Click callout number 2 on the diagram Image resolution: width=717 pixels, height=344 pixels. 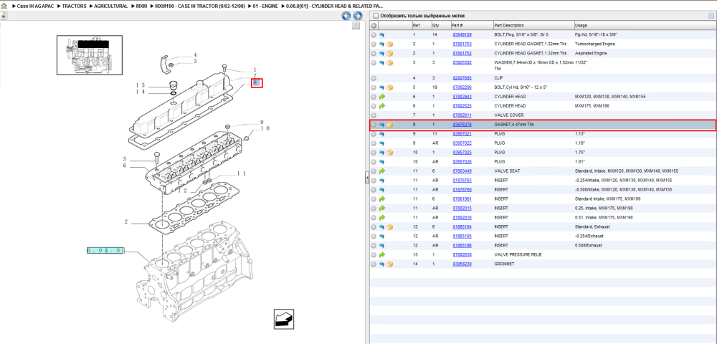(x=125, y=222)
